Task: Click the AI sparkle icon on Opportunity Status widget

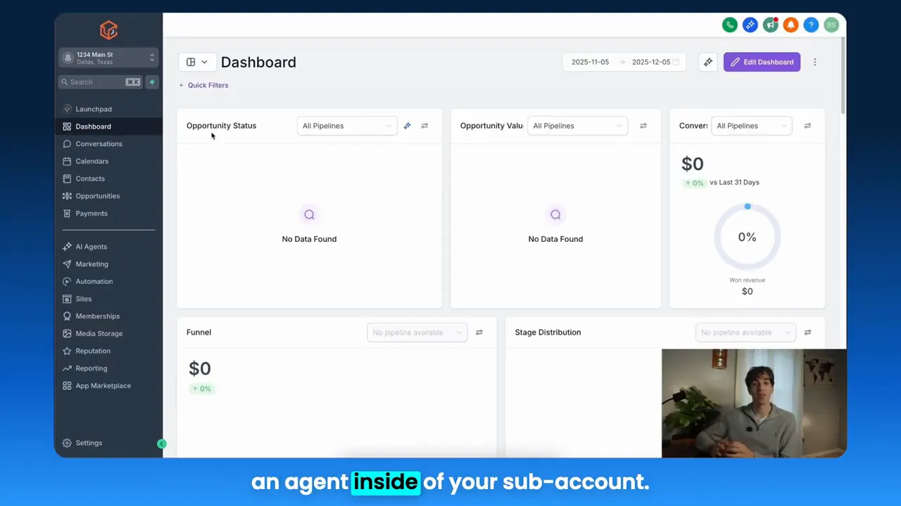Action: tap(407, 125)
